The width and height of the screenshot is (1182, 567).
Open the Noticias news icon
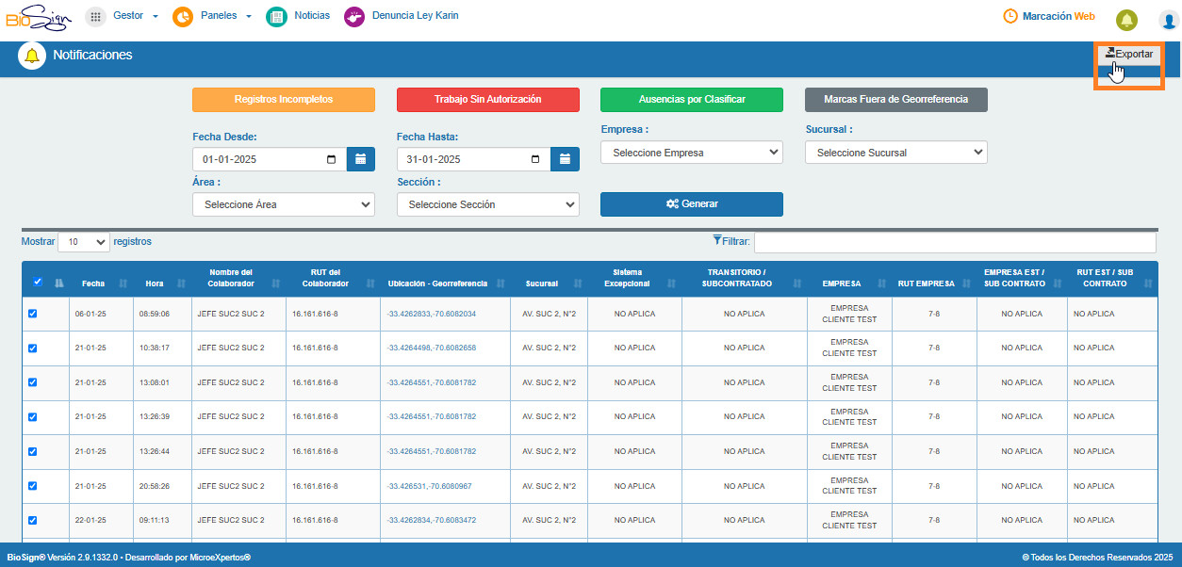[276, 17]
